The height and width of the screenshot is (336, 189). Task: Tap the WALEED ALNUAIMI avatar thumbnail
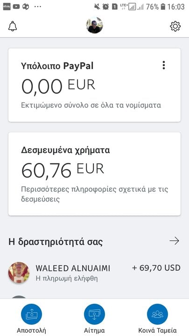pos(19,273)
